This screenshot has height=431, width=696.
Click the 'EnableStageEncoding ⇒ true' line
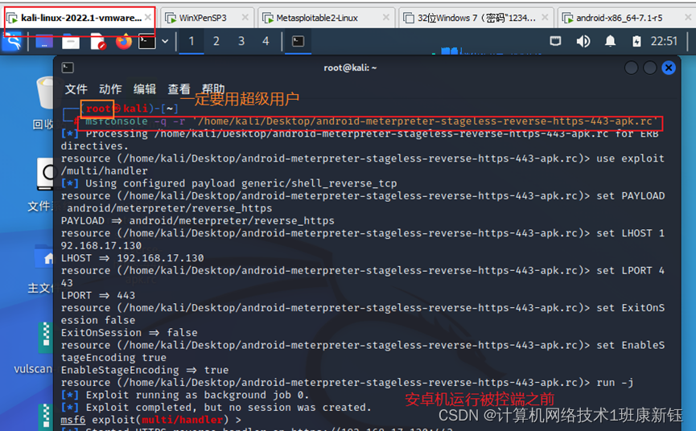(x=145, y=370)
